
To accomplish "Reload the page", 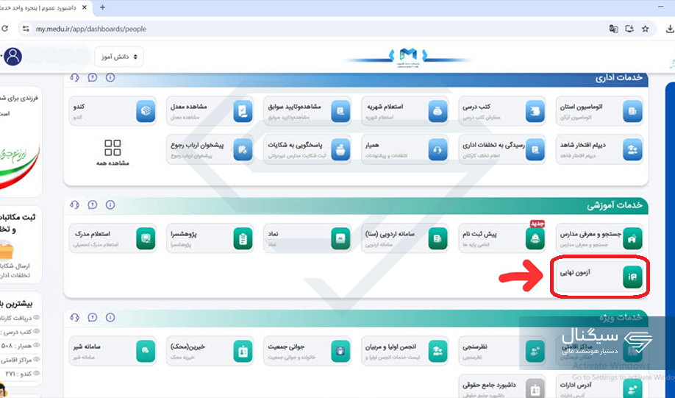I will tap(4, 29).
